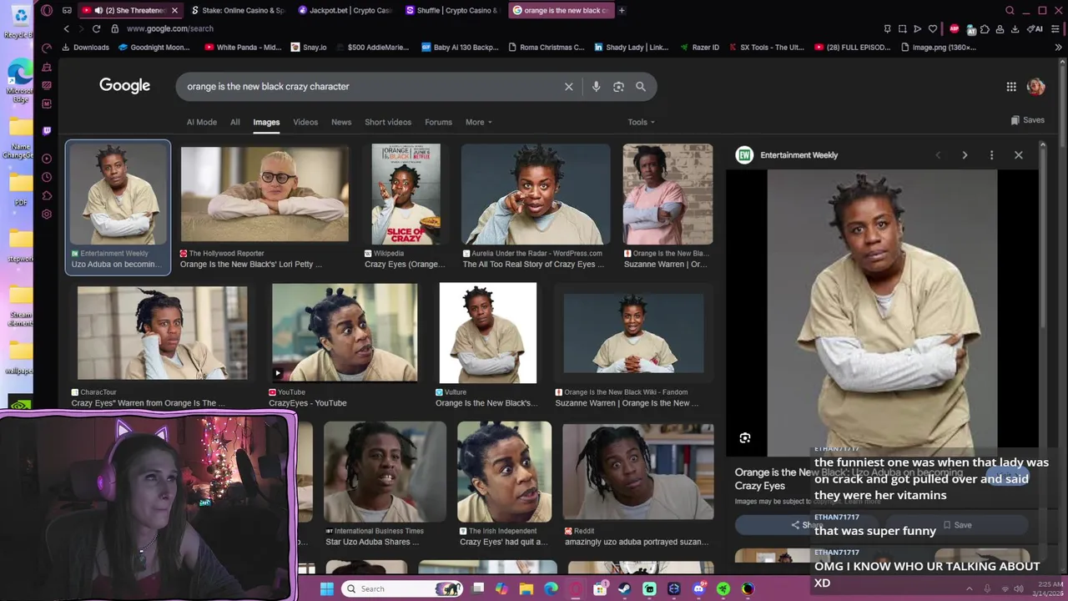Open the White Panda bookmark
The width and height of the screenshot is (1068, 601).
click(x=243, y=48)
